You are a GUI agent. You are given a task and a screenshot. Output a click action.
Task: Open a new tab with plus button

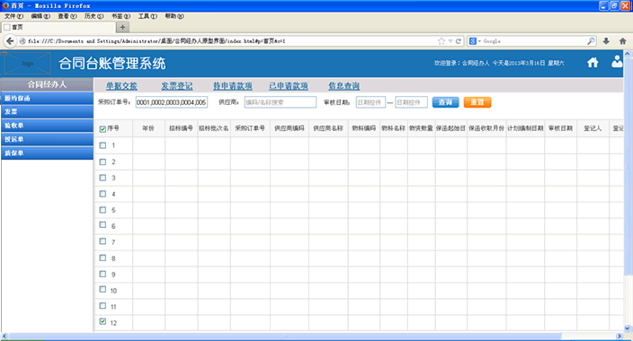pyautogui.click(x=122, y=27)
